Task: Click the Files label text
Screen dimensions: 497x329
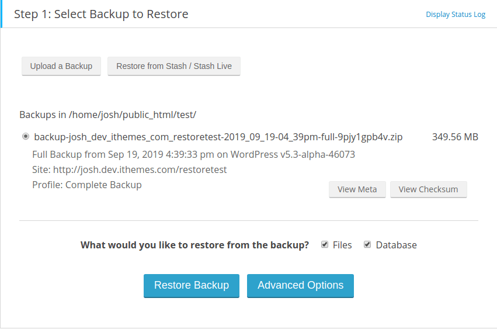Action: coord(342,245)
